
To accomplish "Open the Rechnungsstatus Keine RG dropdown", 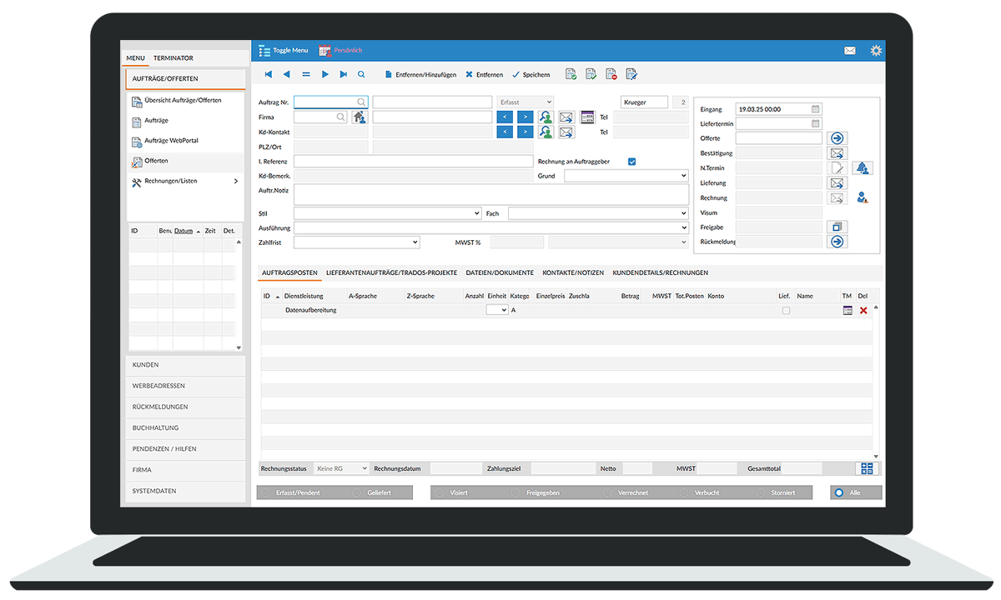I will (341, 469).
